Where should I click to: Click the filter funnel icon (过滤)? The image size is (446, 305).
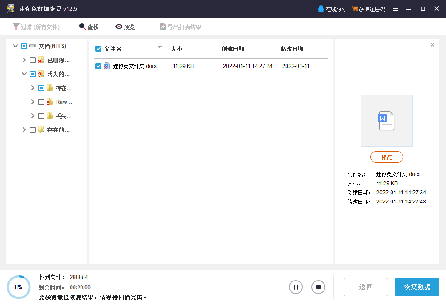click(16, 27)
